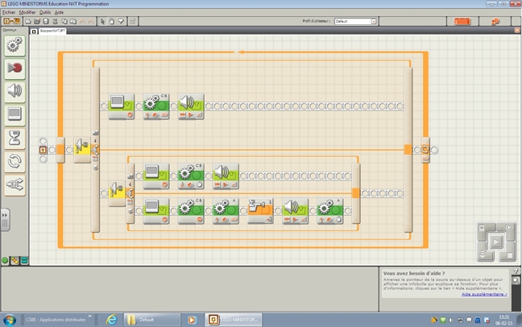Click the Download button with the down arrow
Viewport: 522px width, 327px height.
pos(483,255)
